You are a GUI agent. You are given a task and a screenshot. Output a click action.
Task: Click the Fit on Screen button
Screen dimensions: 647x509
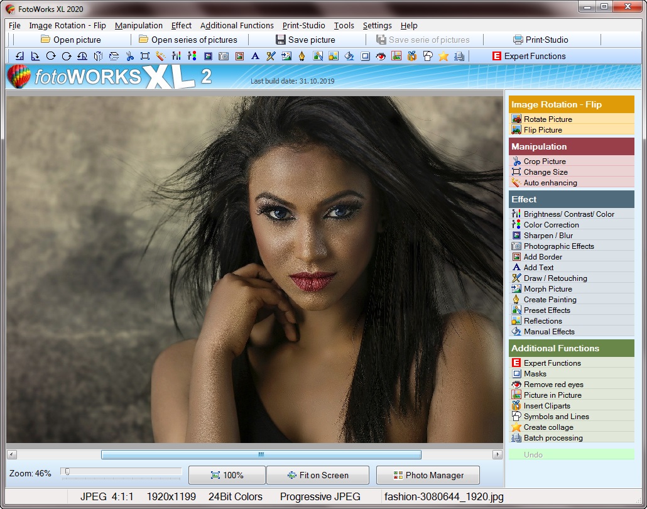318,475
